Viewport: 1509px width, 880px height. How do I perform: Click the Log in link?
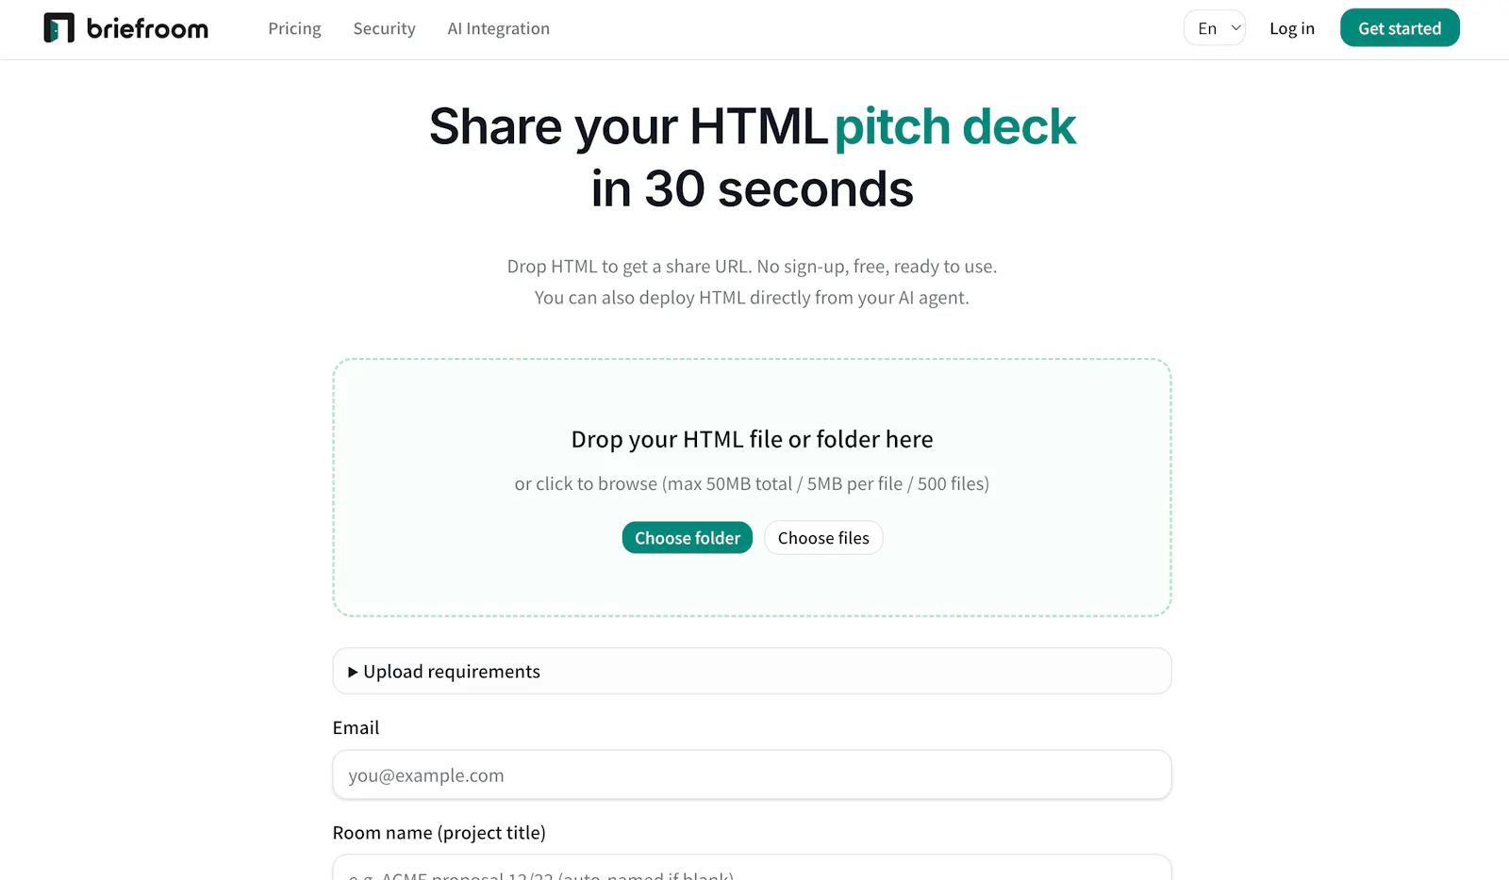pos(1292,28)
